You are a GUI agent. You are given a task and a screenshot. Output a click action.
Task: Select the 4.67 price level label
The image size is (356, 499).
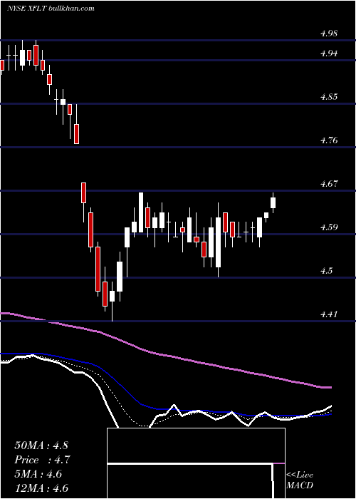[x=329, y=184]
